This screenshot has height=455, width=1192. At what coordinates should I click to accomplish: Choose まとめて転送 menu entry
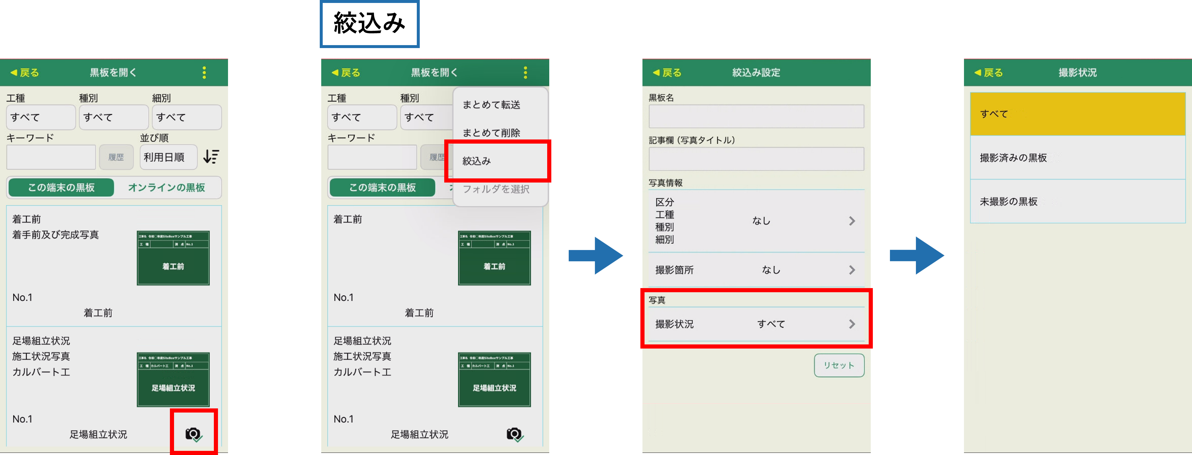click(x=491, y=105)
